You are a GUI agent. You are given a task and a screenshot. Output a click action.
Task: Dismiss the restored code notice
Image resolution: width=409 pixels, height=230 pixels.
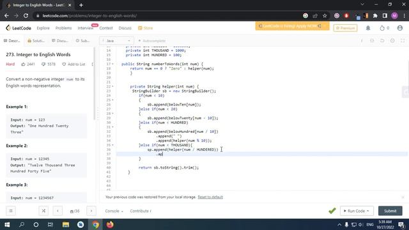coord(403,197)
